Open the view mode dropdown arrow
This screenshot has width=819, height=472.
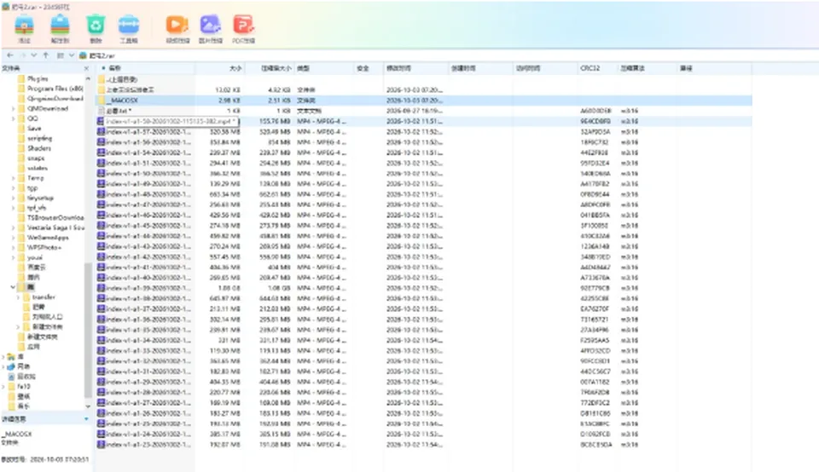coord(71,55)
